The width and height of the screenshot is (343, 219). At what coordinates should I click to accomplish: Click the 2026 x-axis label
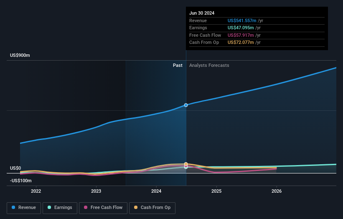point(277,191)
